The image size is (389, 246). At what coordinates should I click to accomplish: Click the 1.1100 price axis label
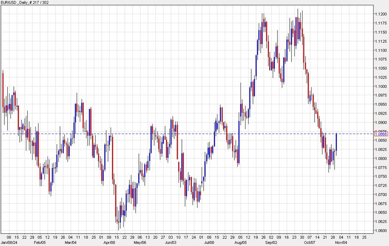point(381,51)
